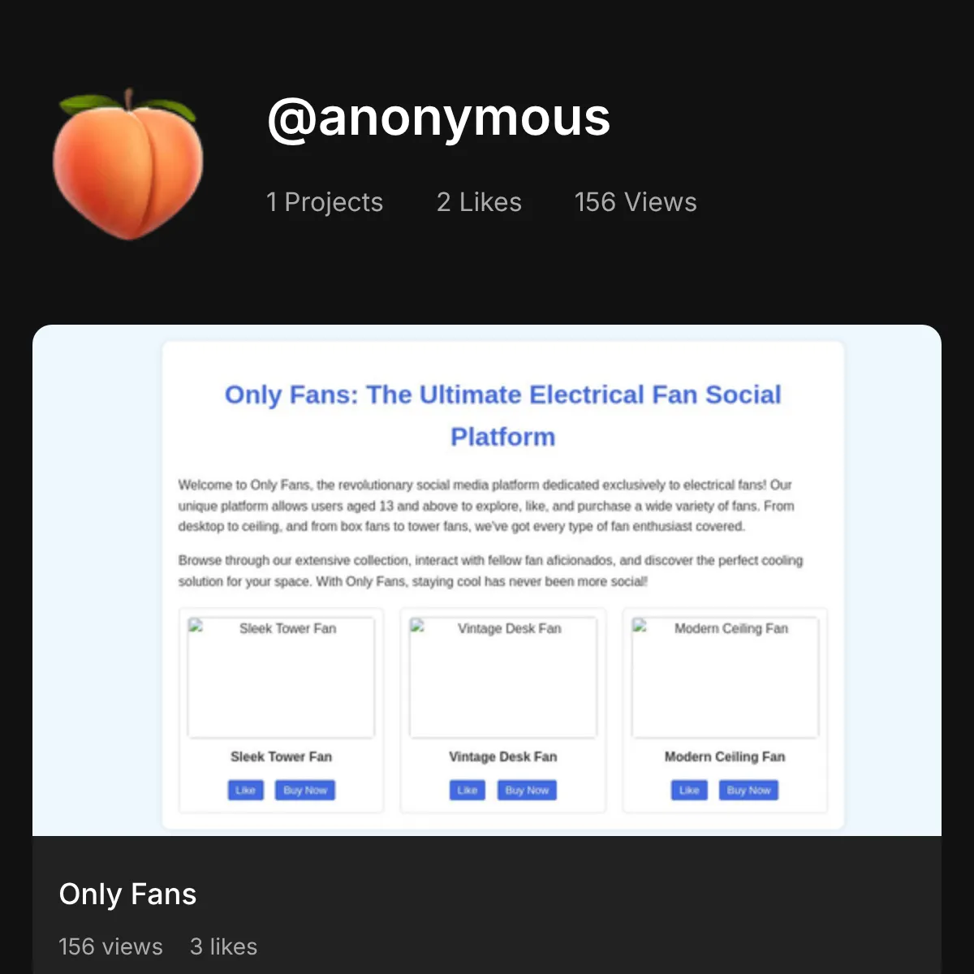Image resolution: width=974 pixels, height=974 pixels.
Task: View the 2 Likes counter
Action: (x=479, y=202)
